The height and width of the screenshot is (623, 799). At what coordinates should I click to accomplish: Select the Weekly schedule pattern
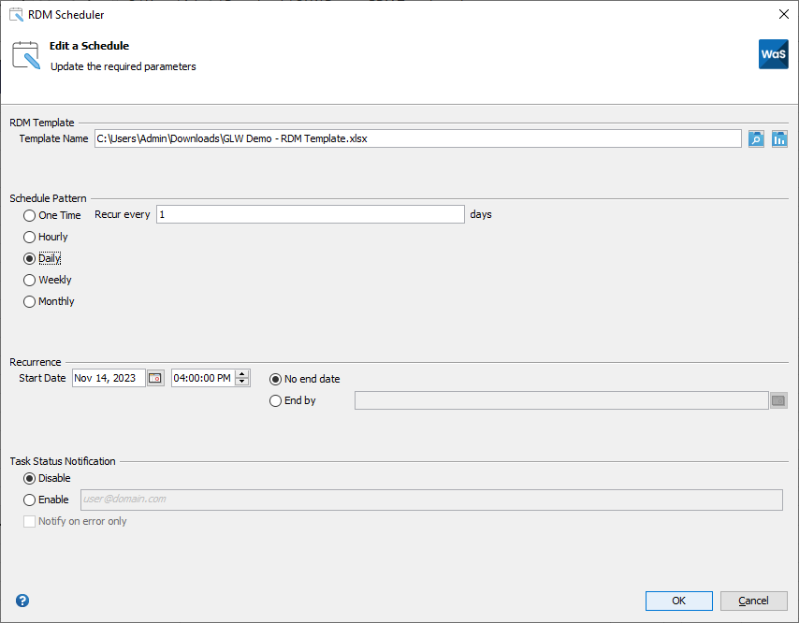[x=29, y=280]
